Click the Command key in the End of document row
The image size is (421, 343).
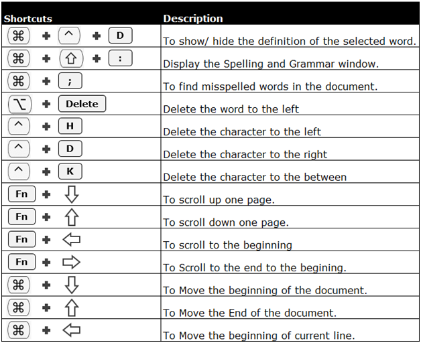tap(19, 307)
